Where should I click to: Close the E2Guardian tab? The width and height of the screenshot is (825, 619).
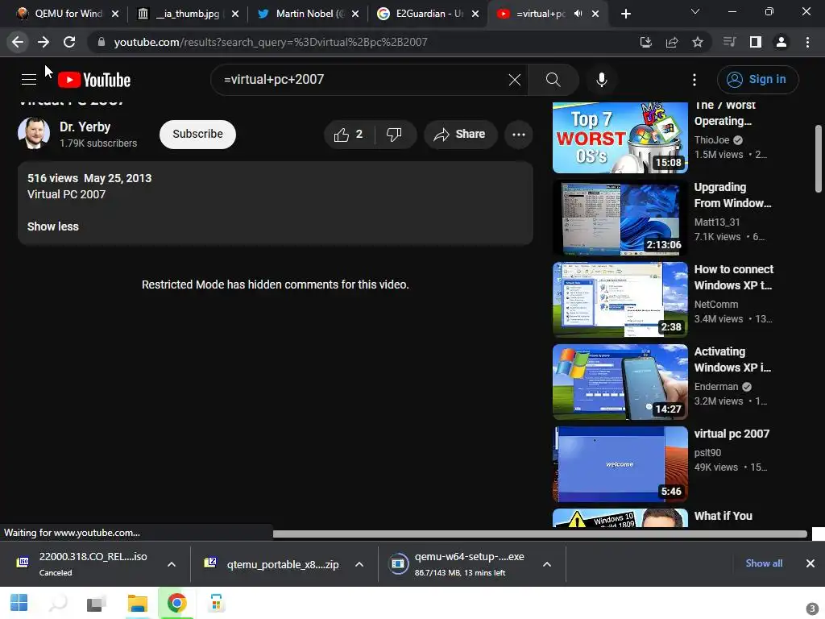pos(475,14)
